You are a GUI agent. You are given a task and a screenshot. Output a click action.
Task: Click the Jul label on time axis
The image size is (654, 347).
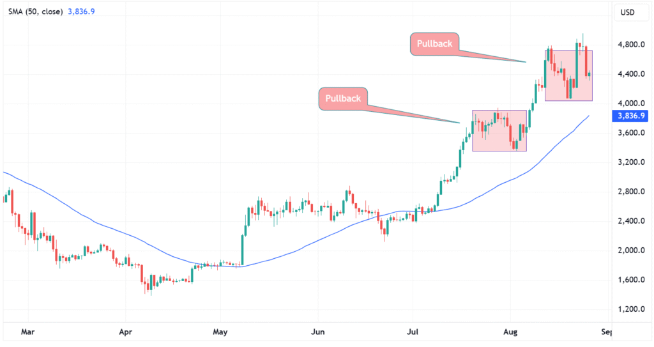point(413,333)
